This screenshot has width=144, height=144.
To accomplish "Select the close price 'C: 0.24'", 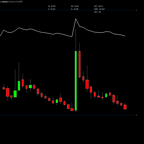I will pos(52,9).
